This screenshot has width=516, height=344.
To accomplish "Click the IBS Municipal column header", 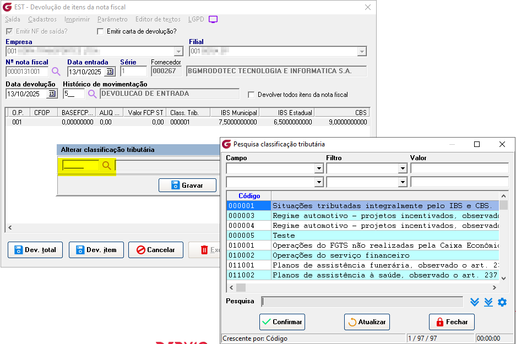I will pos(235,112).
